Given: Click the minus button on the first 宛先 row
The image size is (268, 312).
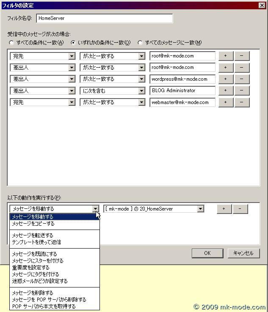Looking at the screenshot, I should click(x=242, y=56).
